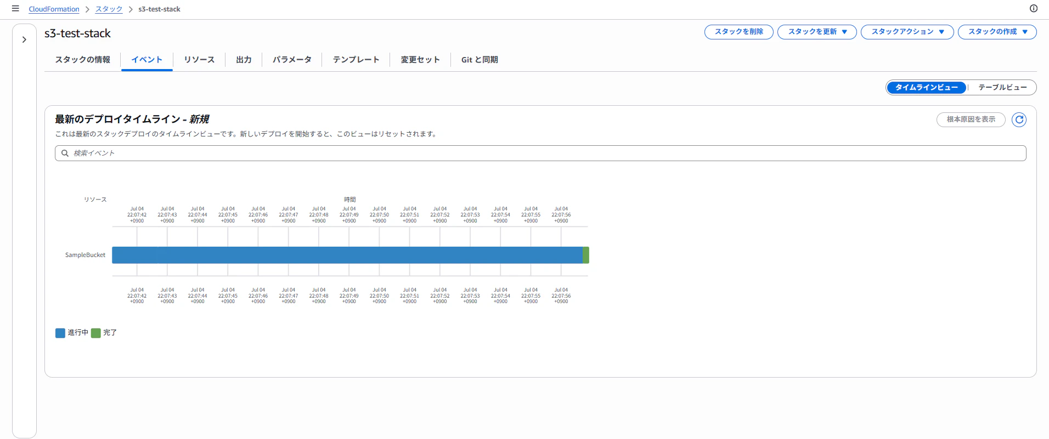The height and width of the screenshot is (439, 1049).
Task: Switch to テンプレート tab
Action: [356, 60]
